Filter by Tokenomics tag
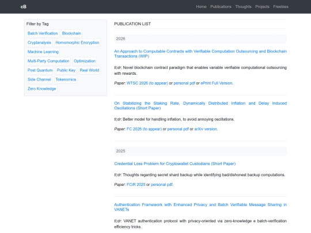 (x=66, y=79)
